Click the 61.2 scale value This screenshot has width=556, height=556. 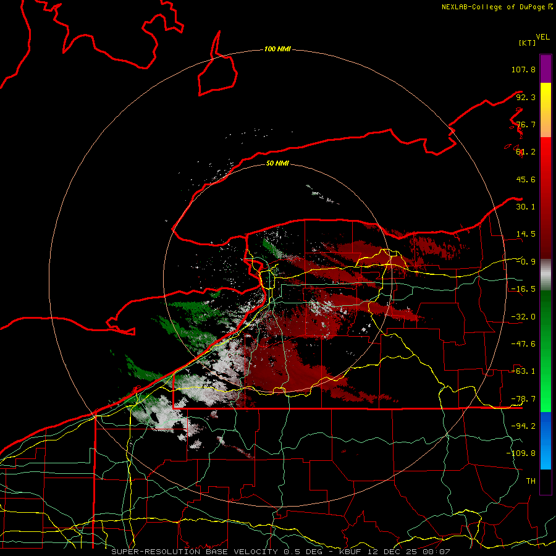(x=526, y=152)
